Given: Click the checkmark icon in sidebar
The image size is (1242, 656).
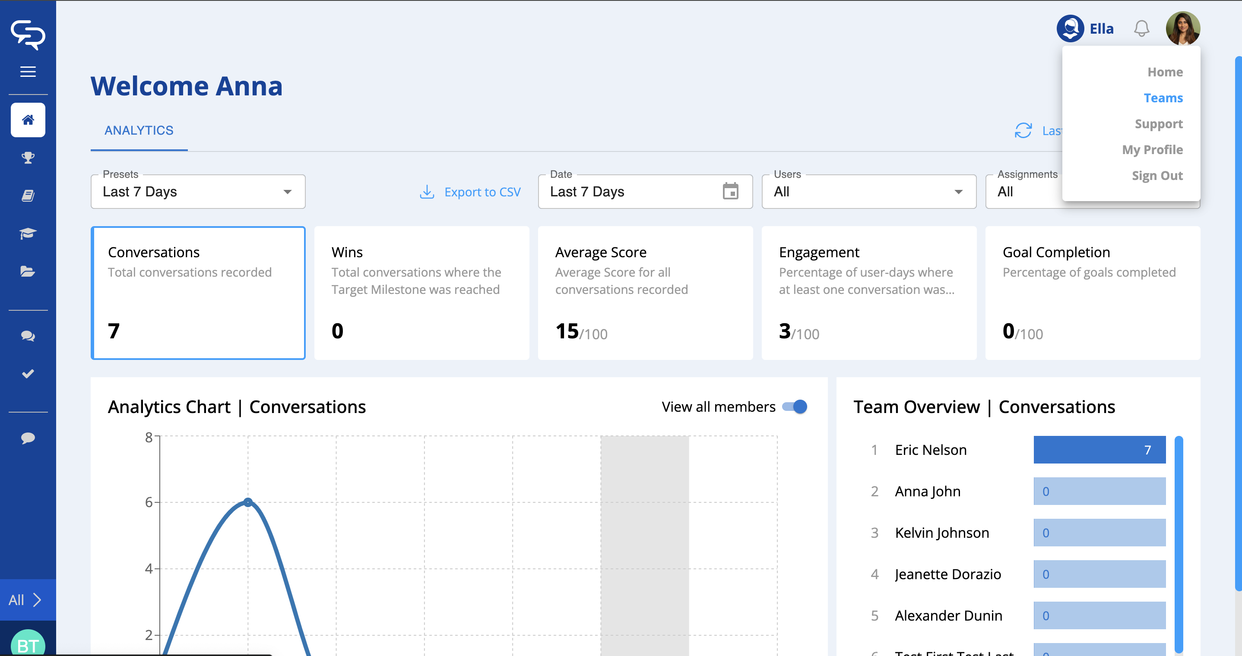Looking at the screenshot, I should [28, 374].
